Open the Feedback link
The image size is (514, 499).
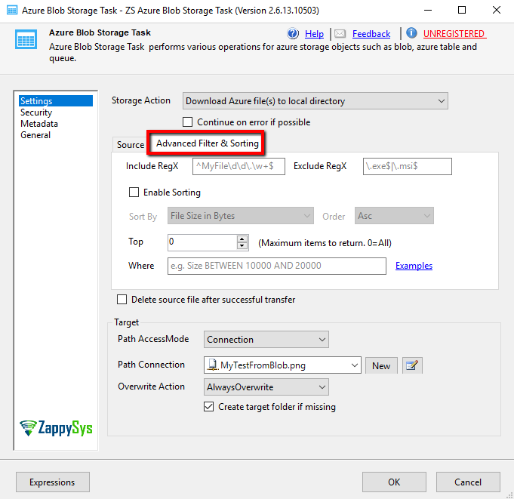pos(371,34)
